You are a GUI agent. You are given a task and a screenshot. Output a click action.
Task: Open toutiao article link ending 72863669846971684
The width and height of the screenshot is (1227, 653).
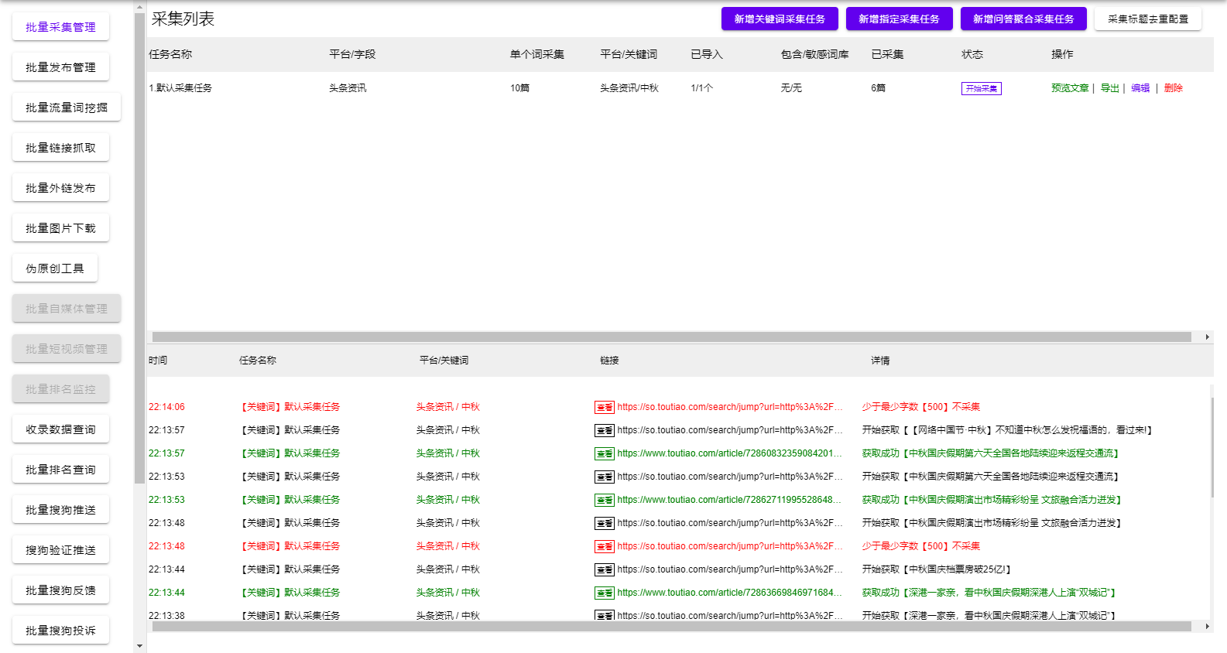[x=729, y=593]
